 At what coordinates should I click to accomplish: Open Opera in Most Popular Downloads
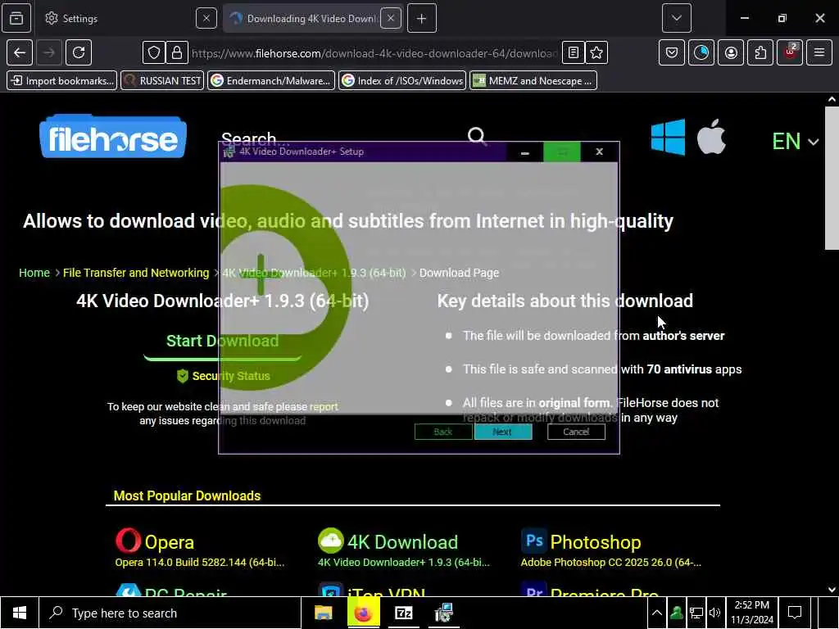(169, 542)
